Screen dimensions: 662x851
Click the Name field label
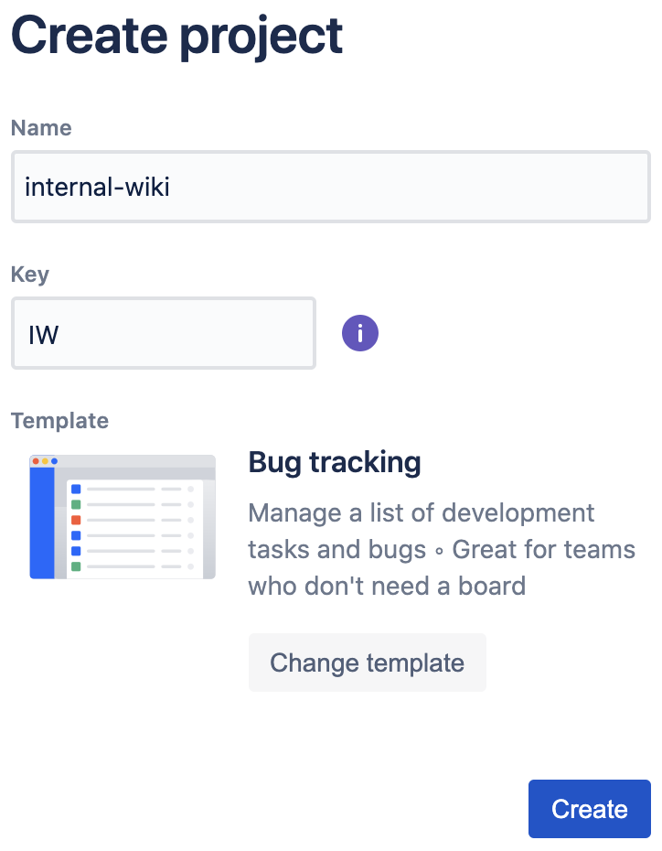click(41, 127)
